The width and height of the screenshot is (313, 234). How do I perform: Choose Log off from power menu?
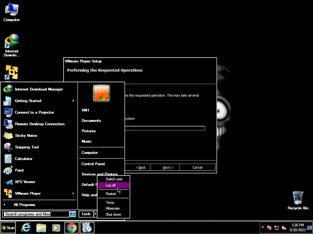coord(114,185)
